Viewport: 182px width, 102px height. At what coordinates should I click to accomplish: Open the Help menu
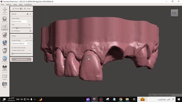pyautogui.click(x=20, y=5)
